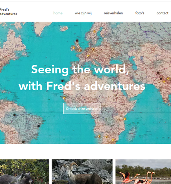This screenshot has width=171, height=184.
Task: Open the flamingos photo thumbnail
Action: 143,172
